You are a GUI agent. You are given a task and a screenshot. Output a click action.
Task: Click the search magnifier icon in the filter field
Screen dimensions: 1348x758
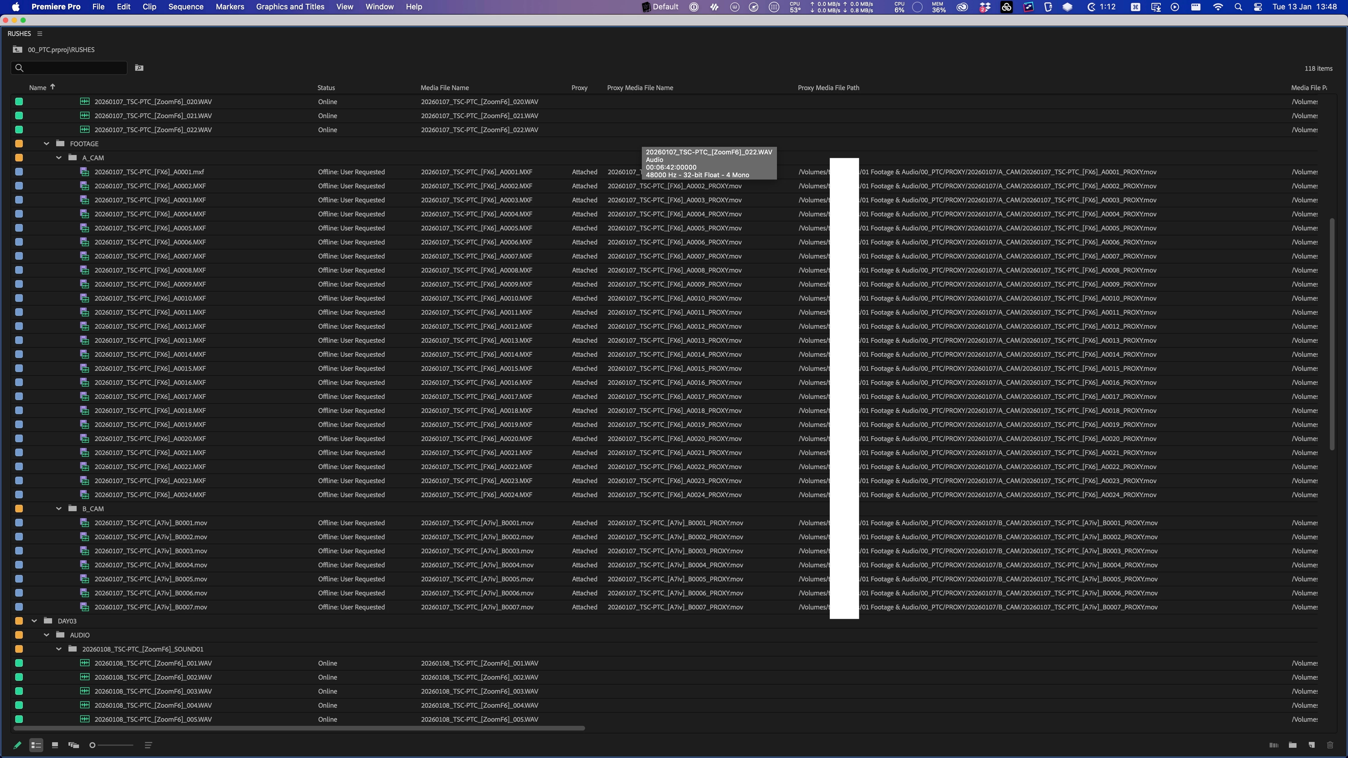pos(19,68)
